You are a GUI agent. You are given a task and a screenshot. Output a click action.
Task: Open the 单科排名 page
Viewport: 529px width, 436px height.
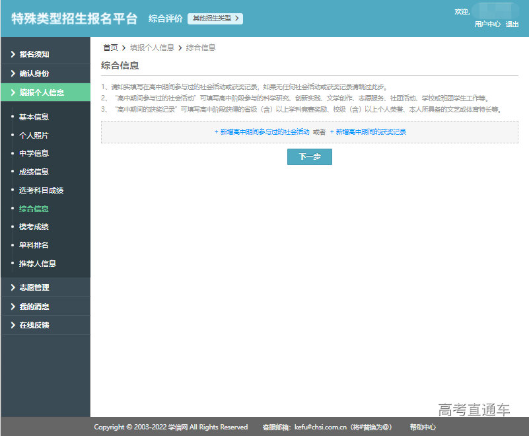(x=34, y=245)
